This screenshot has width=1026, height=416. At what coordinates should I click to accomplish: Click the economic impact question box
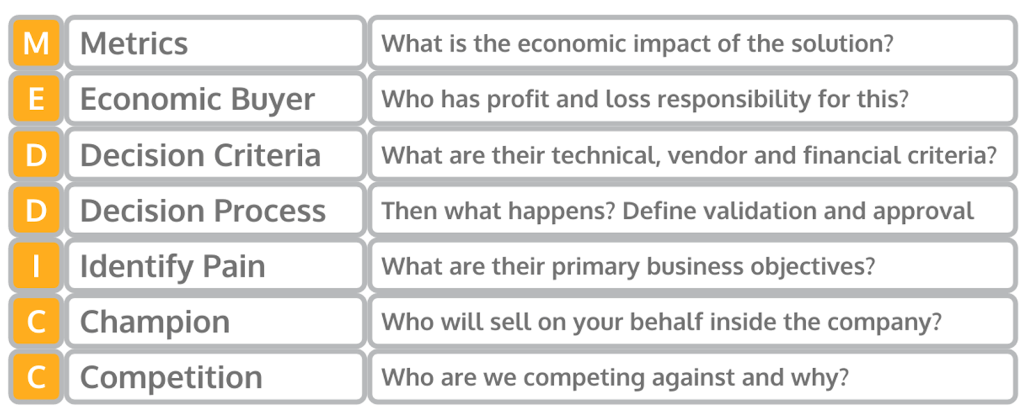693,43
